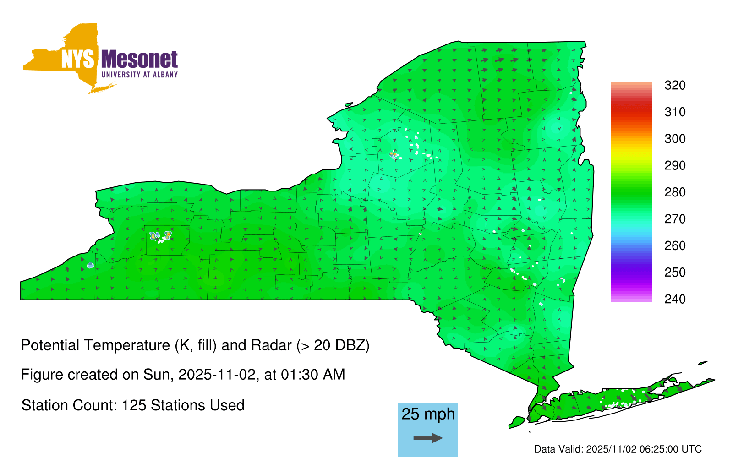Screen dimensions: 733x458
Task: Click the purple Mesonet wordmark
Action: [139, 60]
